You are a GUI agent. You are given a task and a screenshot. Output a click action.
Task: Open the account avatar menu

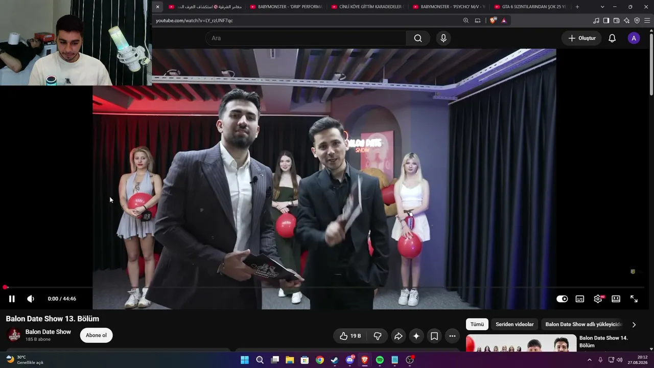(x=634, y=38)
